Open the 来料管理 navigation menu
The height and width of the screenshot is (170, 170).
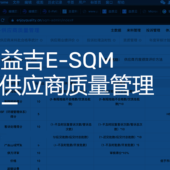click(x=134, y=30)
